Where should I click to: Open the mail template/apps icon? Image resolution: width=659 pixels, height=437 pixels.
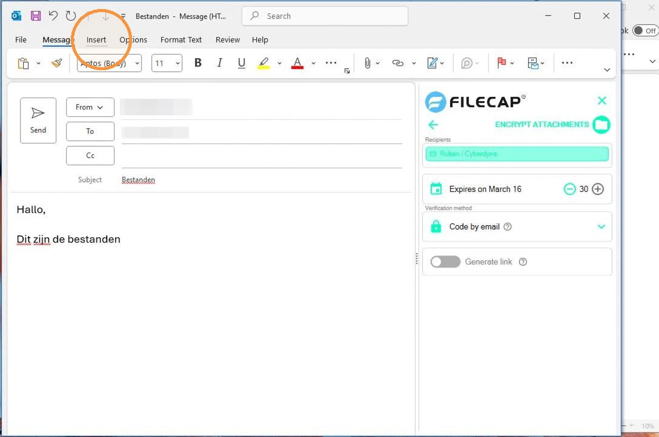tap(533, 63)
